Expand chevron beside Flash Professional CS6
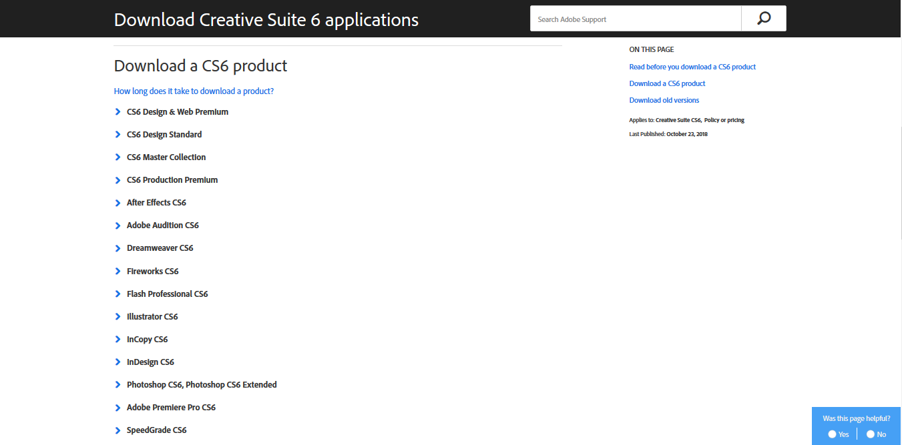Image resolution: width=902 pixels, height=445 pixels. (x=118, y=294)
